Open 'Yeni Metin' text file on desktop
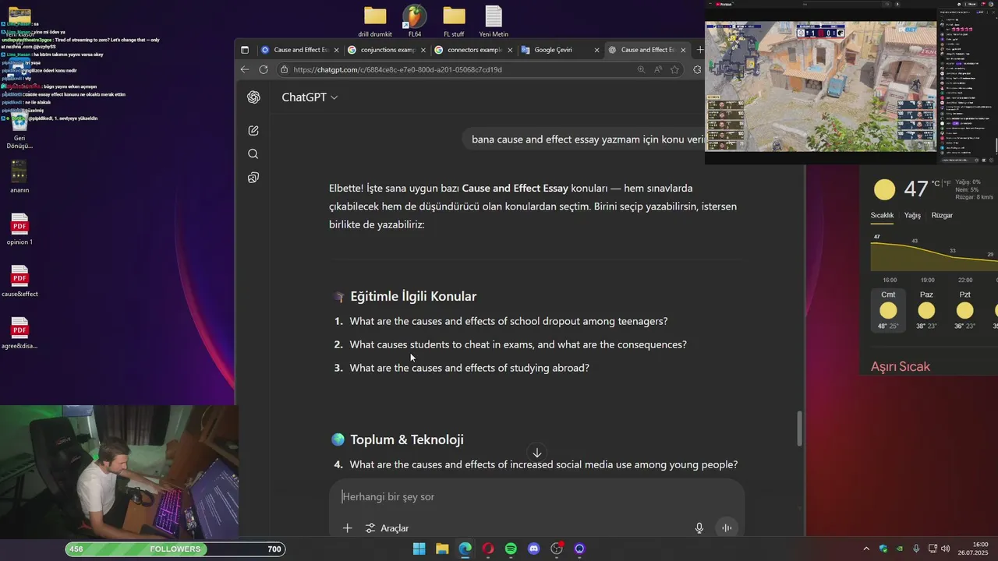998x561 pixels. pyautogui.click(x=494, y=21)
